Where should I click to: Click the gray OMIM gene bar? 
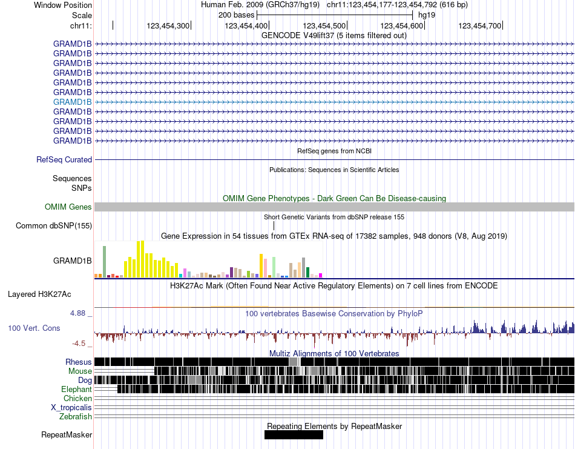[x=334, y=207]
